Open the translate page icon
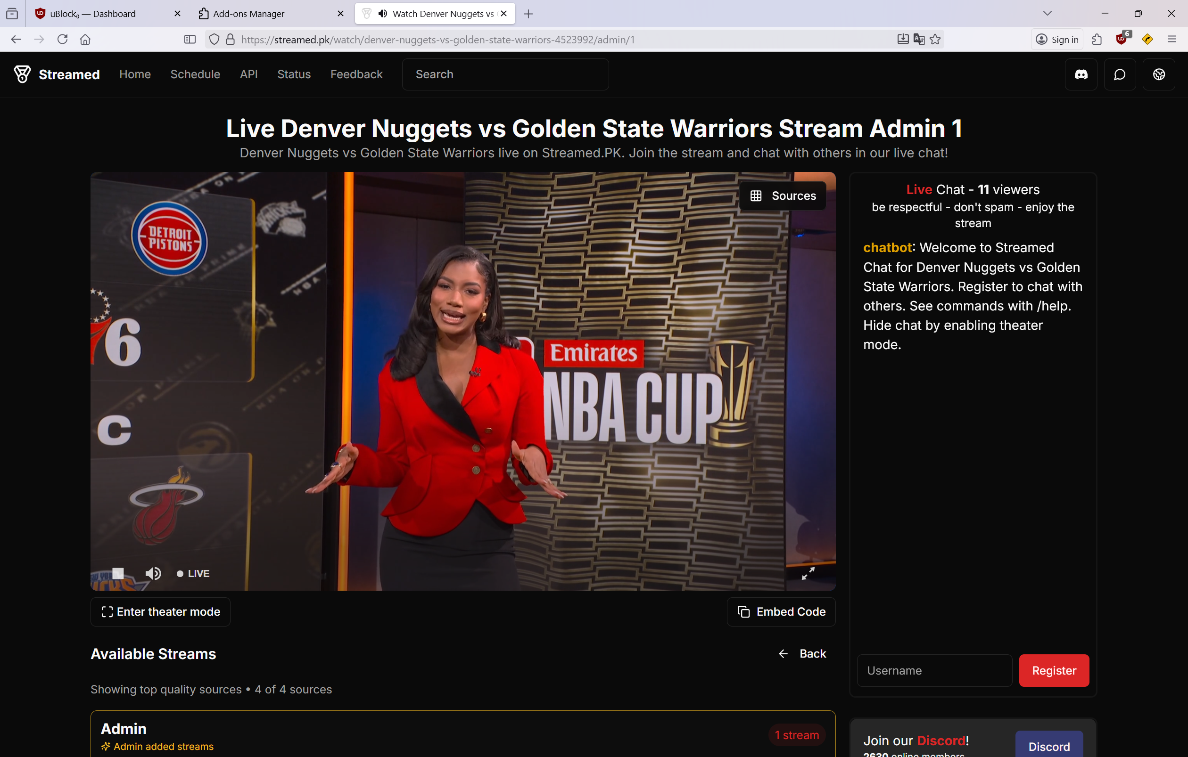 [x=919, y=40]
